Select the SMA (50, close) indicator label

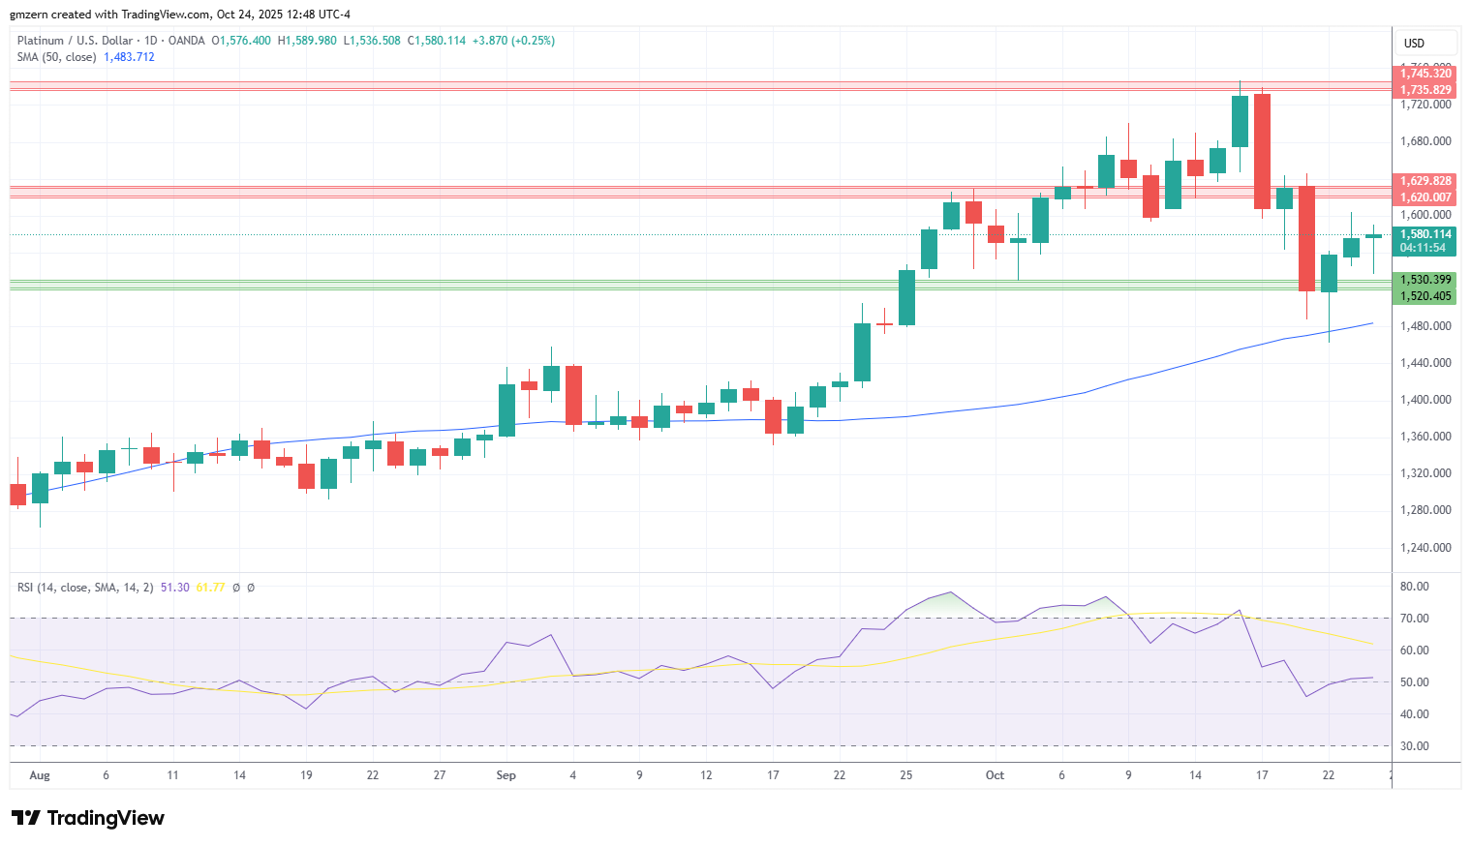tap(57, 57)
